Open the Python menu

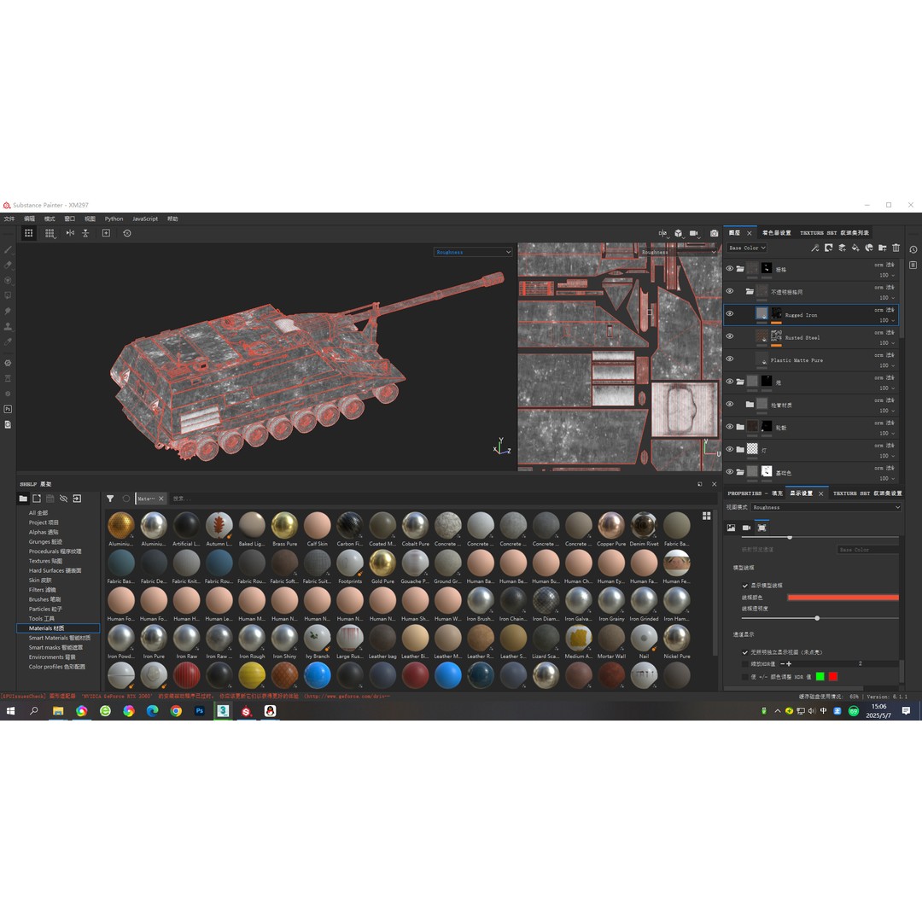pyautogui.click(x=114, y=219)
